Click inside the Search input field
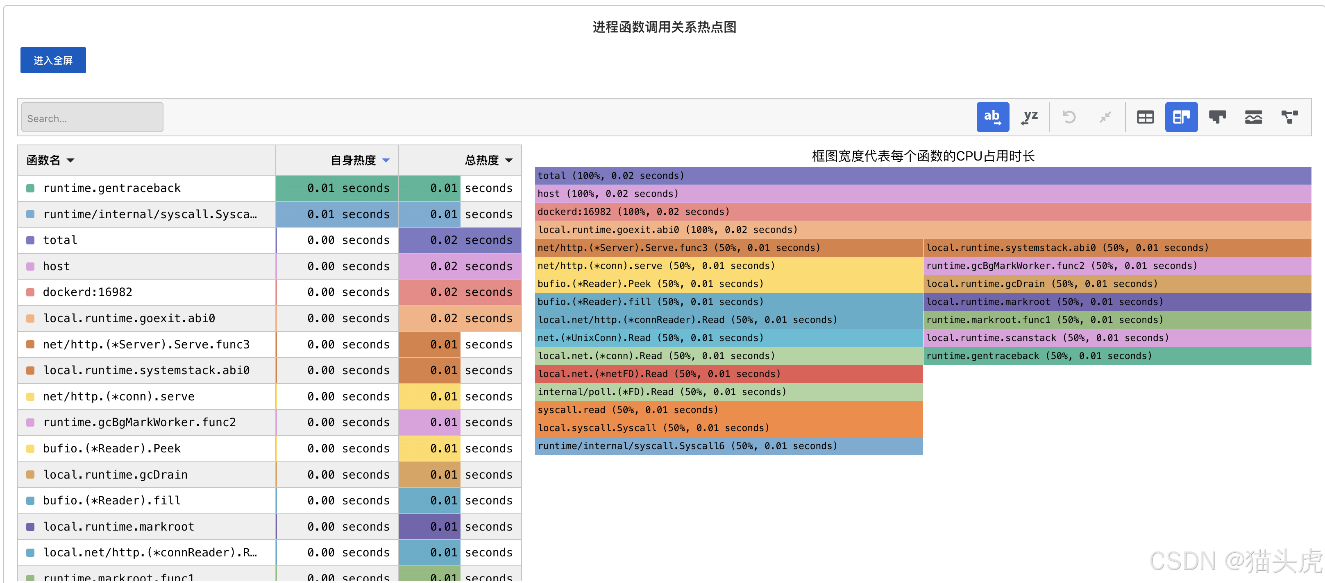The width and height of the screenshot is (1325, 583). [x=92, y=118]
